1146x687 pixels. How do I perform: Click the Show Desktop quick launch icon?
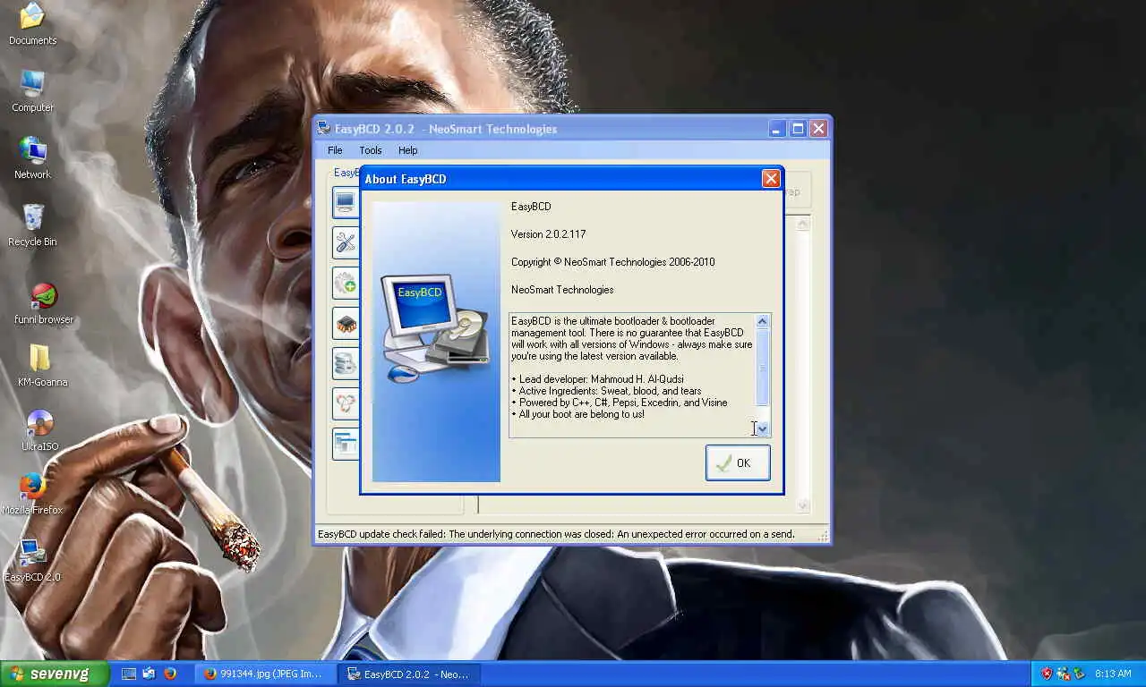pos(129,674)
